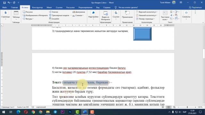Open Номер страницы dropdown
This screenshot has height=115, width=205.
(x=145, y=19)
